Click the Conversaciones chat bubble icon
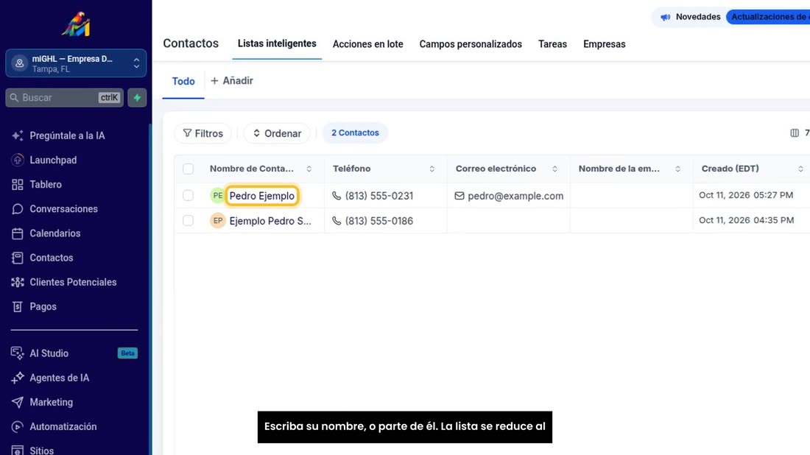This screenshot has width=810, height=455. 18,208
